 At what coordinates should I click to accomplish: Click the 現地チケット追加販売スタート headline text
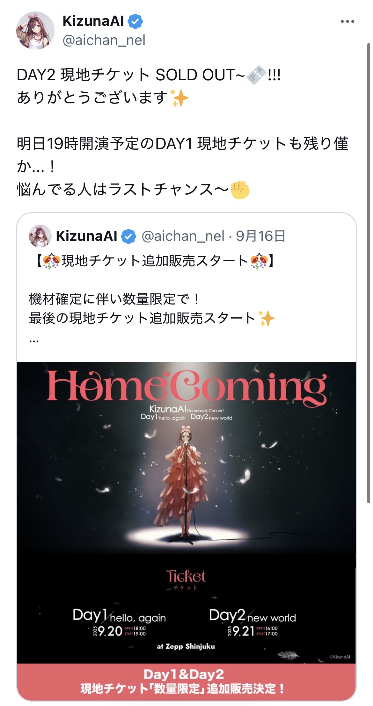click(155, 261)
